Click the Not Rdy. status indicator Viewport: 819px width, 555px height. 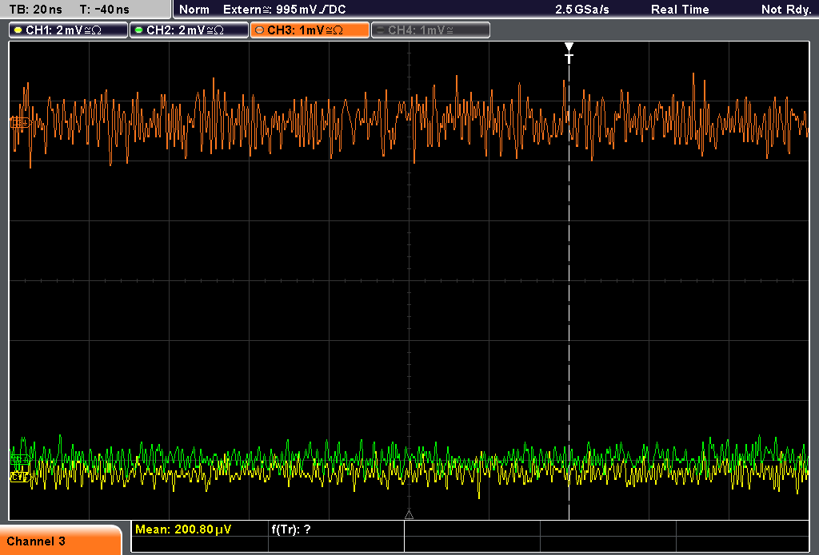tap(786, 10)
